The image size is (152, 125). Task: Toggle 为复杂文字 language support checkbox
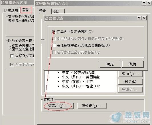(x=12, y=56)
